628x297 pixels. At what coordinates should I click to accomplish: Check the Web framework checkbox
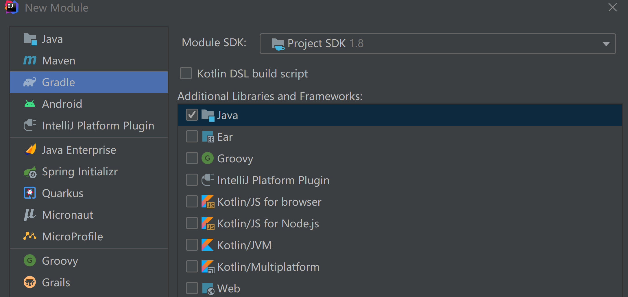[192, 288]
